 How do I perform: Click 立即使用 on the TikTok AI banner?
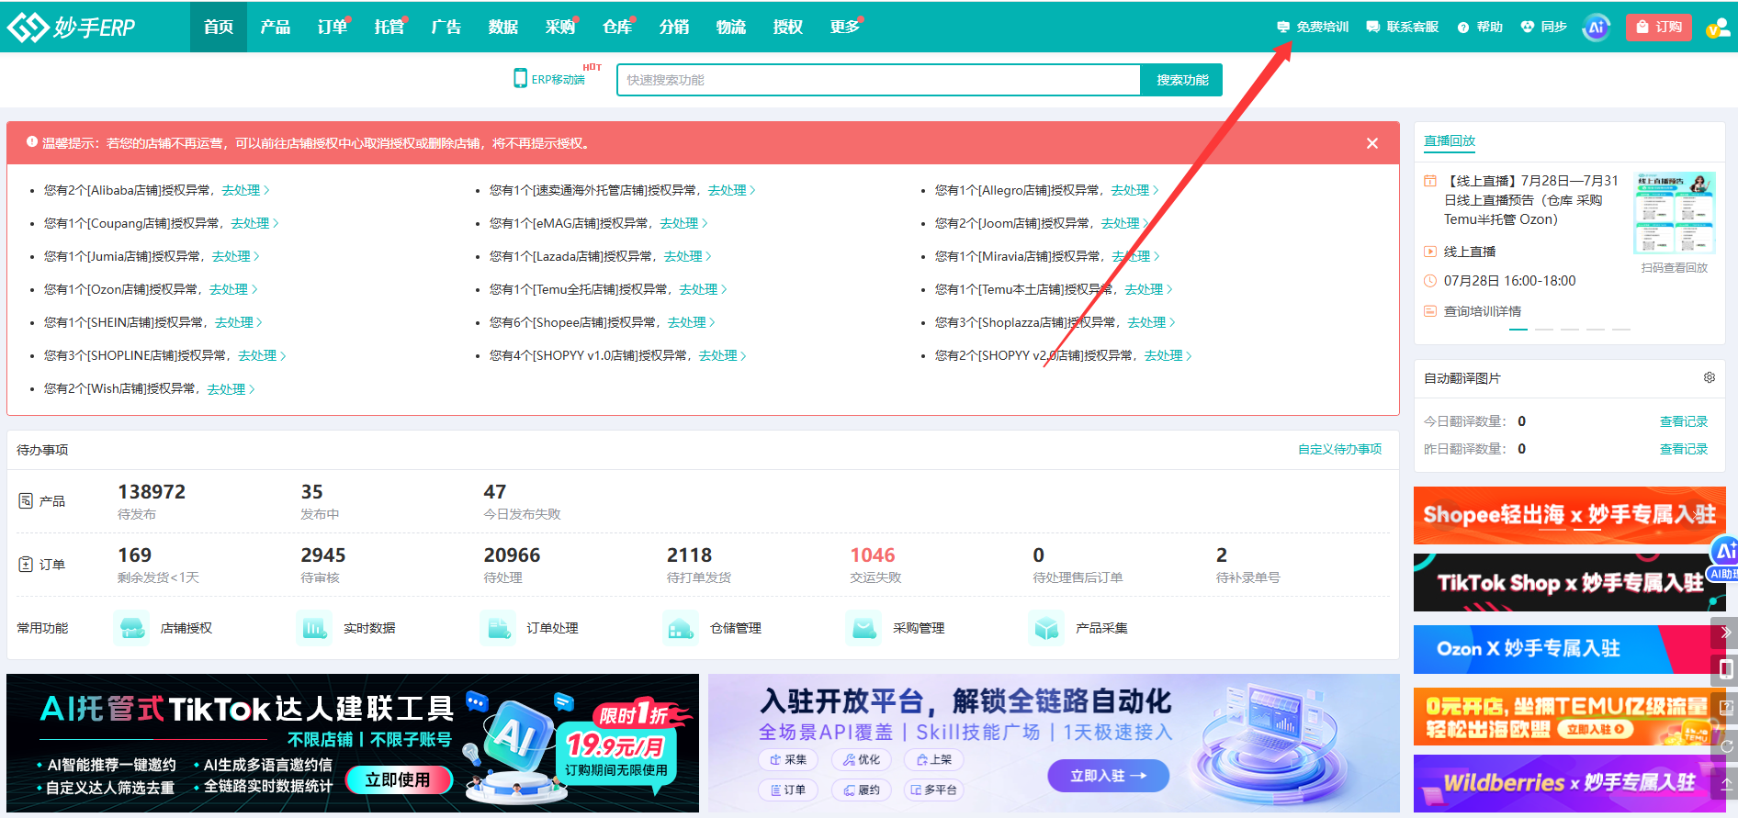pyautogui.click(x=399, y=779)
